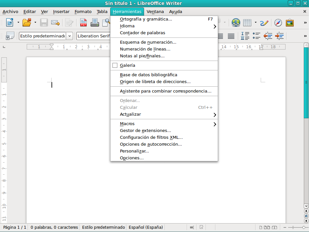Screen dimensions: 309x232
Task: Open Esquema de numeración
Action: tap(164, 42)
